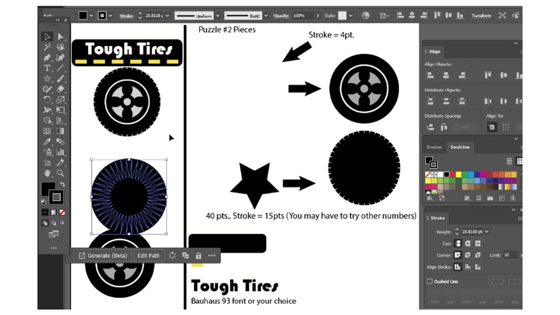Open Stroke panel weight dropdown
The height and width of the screenshot is (315, 560).
(487, 231)
